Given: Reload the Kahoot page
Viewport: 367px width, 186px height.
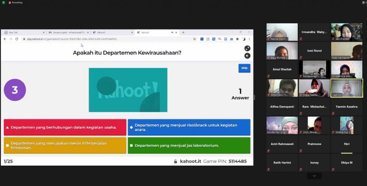Looking at the screenshot, I should pos(17,39).
